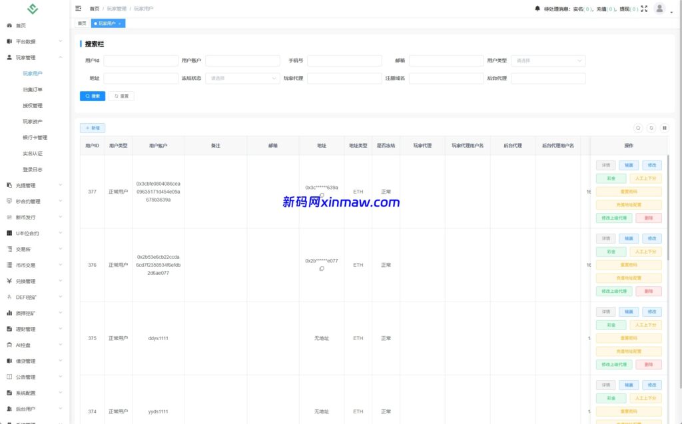Click the green logo in the sidebar
The width and height of the screenshot is (682, 424).
point(33,9)
